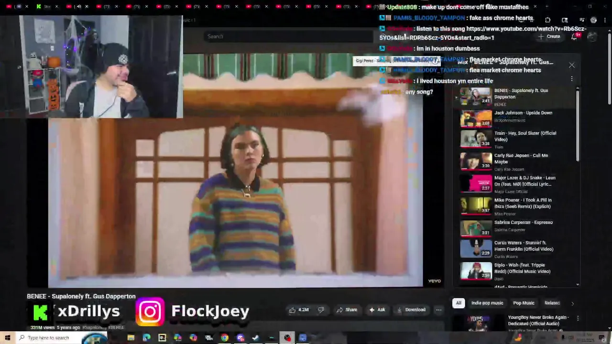This screenshot has width=612, height=344.
Task: Select the Pop Music filter chip
Action: tap(524, 303)
